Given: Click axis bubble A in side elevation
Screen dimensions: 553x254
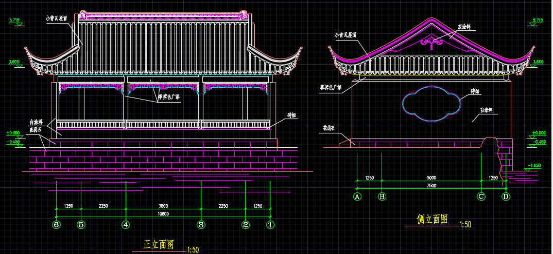Looking at the screenshot, I should tap(357, 197).
